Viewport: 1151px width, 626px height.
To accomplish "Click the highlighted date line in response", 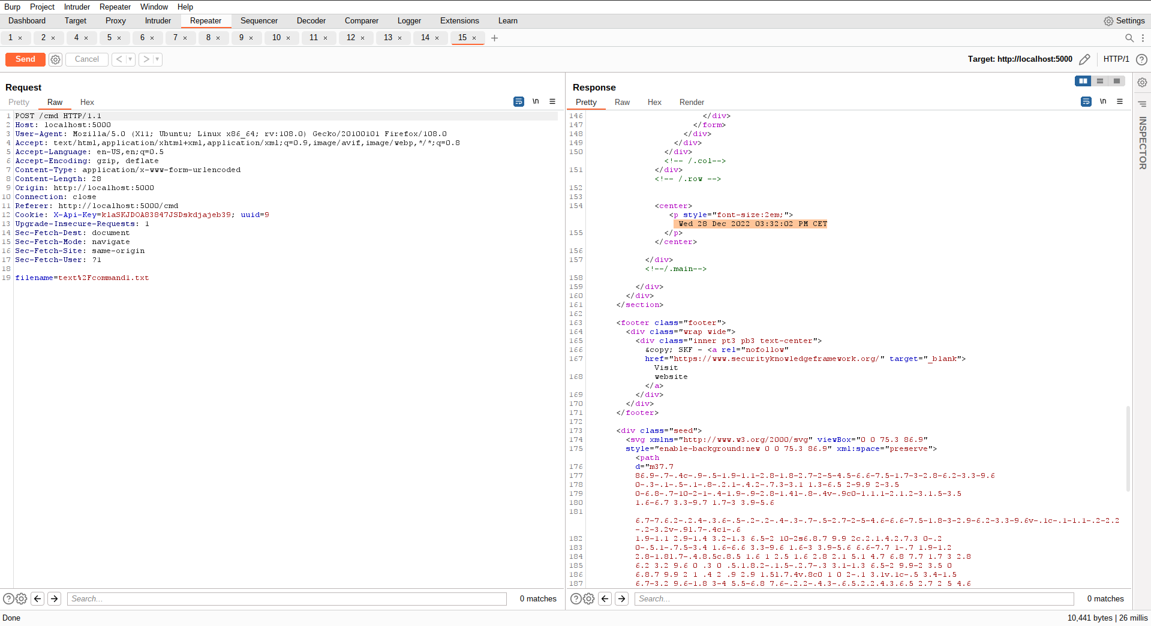I will pos(750,224).
